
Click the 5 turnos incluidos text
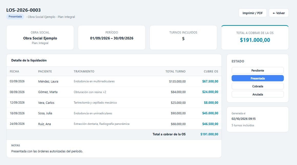click(243, 125)
